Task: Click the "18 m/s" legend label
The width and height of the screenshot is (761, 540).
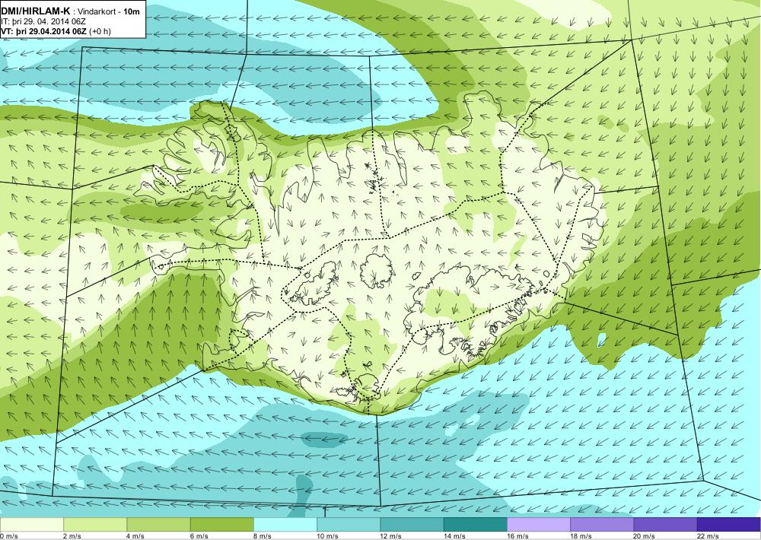Action: (x=581, y=536)
